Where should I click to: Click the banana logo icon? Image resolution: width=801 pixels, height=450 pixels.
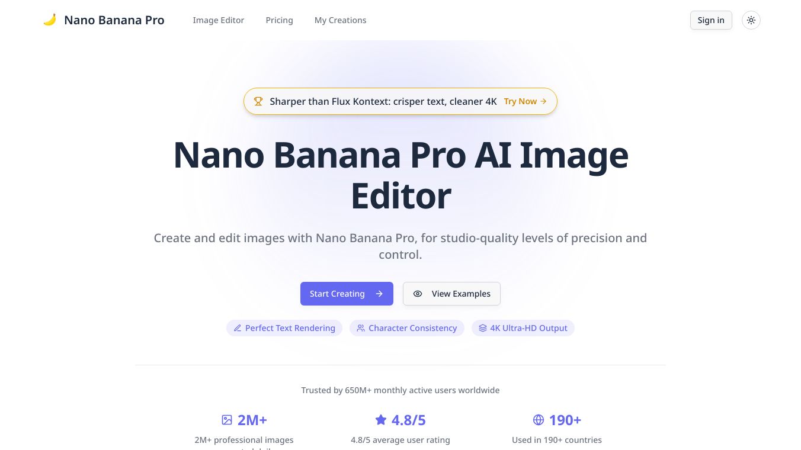pos(50,20)
